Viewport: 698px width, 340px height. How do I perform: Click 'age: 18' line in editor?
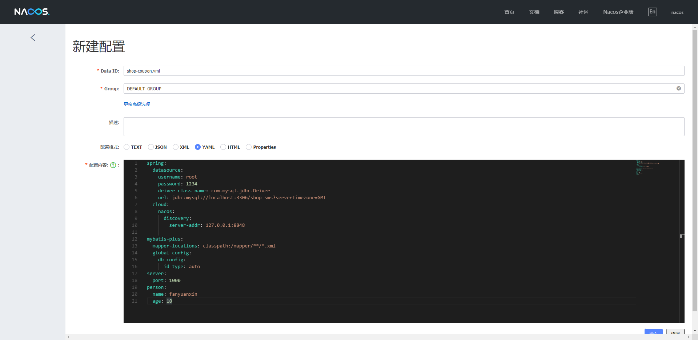(162, 301)
